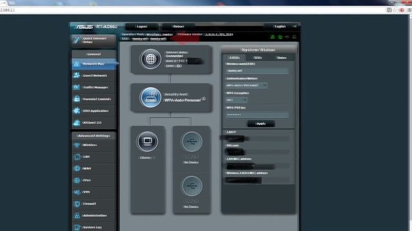412x231 pixels.
Task: Select the Network Map sidebar icon
Action: point(77,64)
